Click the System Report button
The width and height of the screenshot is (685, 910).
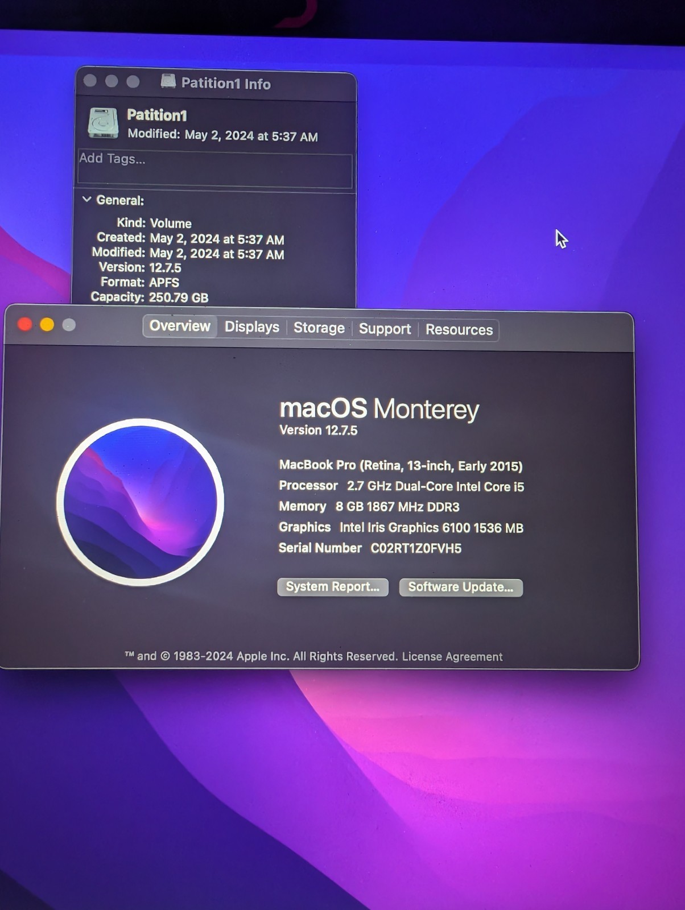point(333,587)
